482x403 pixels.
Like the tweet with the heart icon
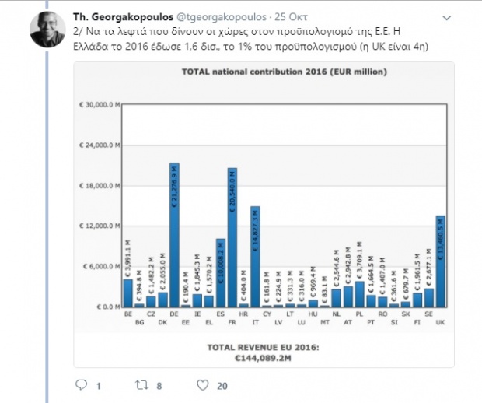[202, 385]
